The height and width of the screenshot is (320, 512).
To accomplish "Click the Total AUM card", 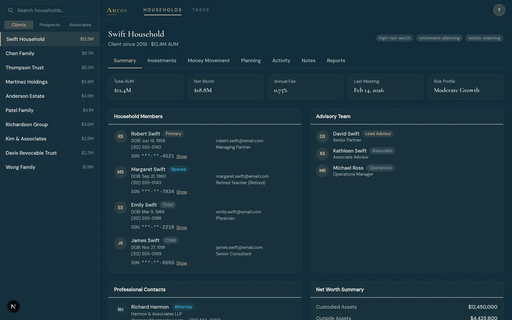I will (x=146, y=86).
